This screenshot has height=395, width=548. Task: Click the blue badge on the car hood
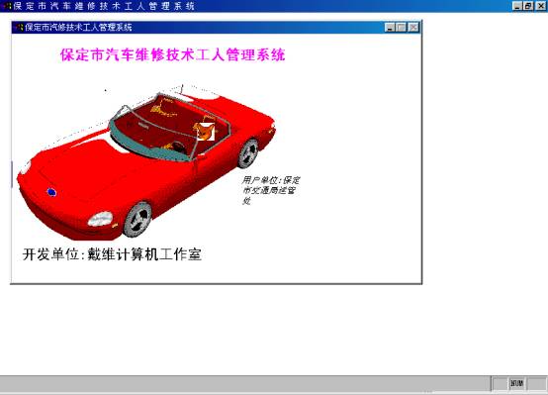51,192
